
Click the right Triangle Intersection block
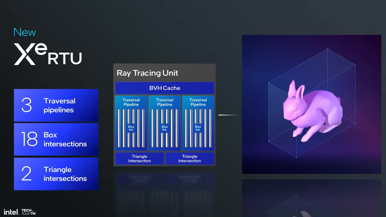189,158
